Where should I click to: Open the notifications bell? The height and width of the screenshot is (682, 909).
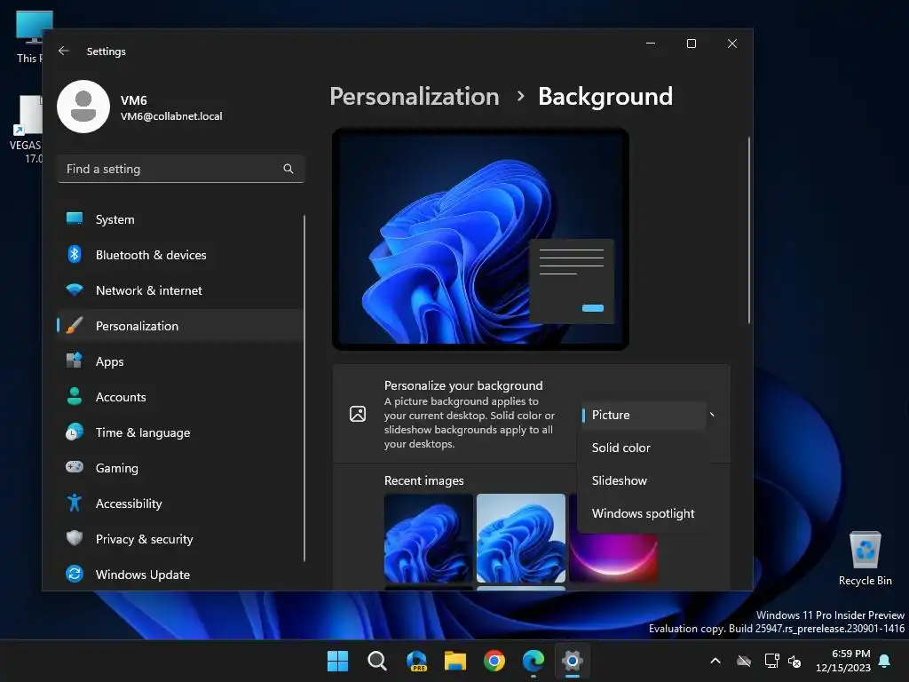[x=885, y=661]
